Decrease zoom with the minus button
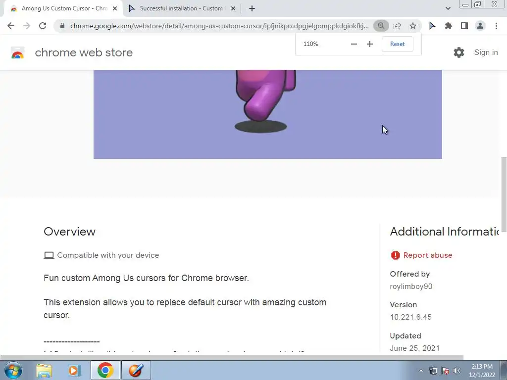Screen dimensions: 507x380 (354, 44)
